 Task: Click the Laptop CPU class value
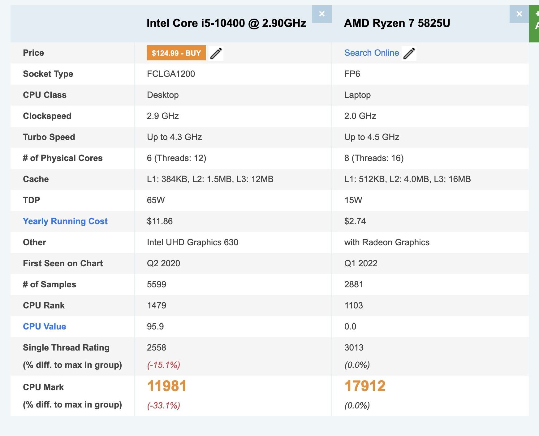357,95
